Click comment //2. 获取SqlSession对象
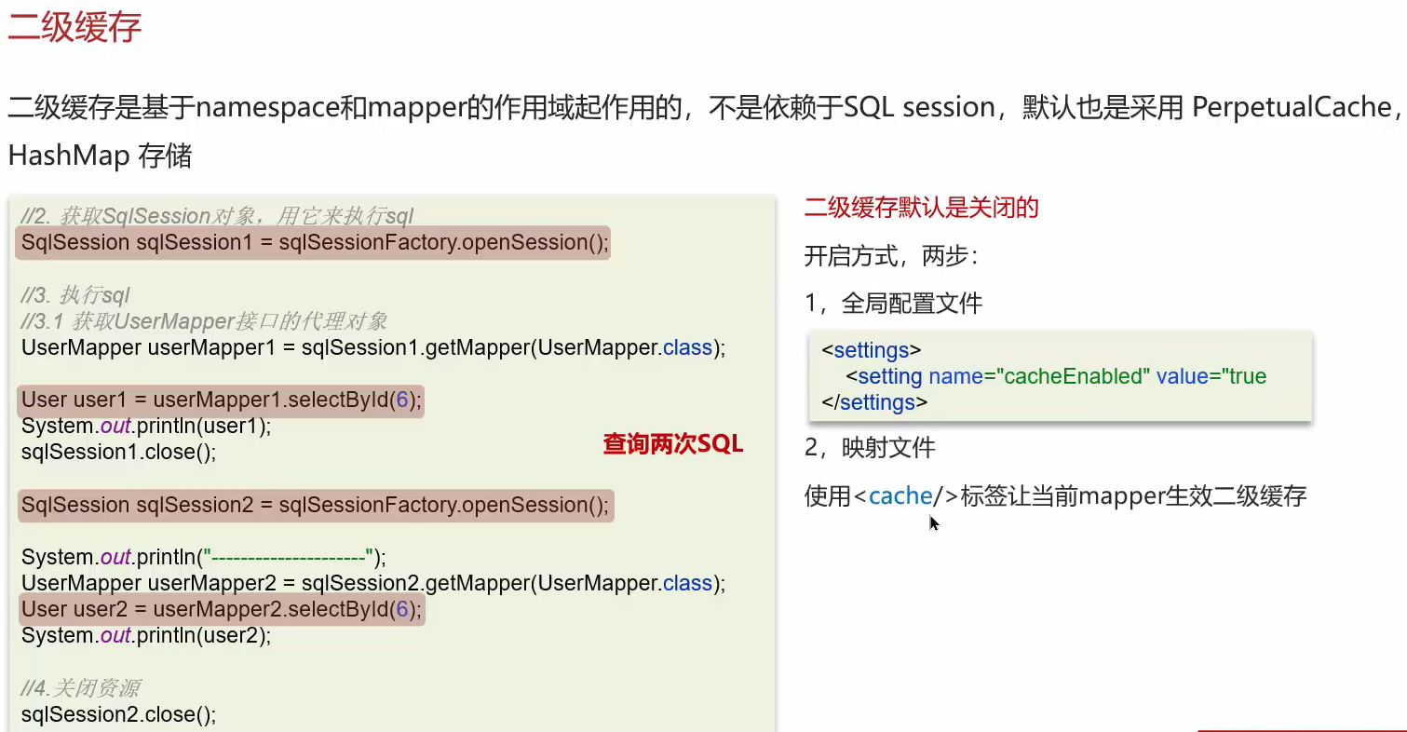This screenshot has height=732, width=1407. [x=217, y=216]
